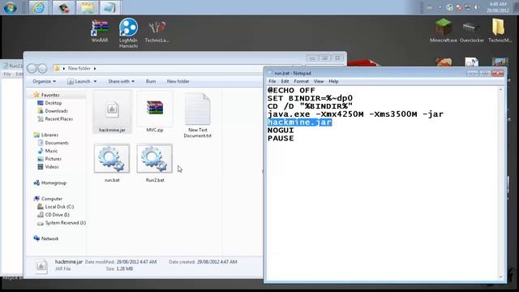Click New folder toolbar button
This screenshot has width=519, height=292.
(x=178, y=81)
